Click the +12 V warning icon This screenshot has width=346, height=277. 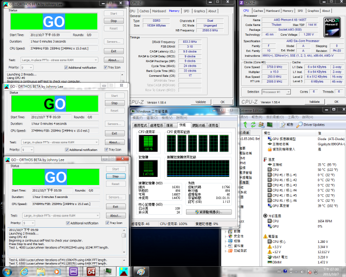[269, 252]
